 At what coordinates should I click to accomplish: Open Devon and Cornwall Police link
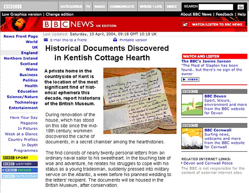(x=208, y=163)
